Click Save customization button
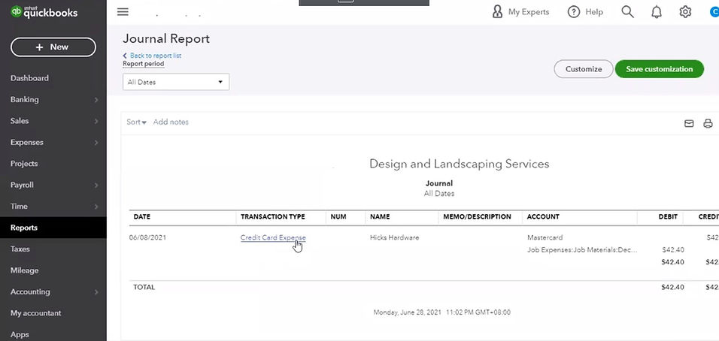 coord(660,69)
